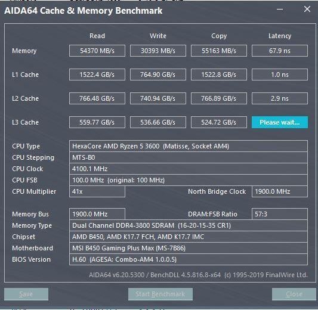318x310 pixels.
Task: Click the Start Benchmark button
Action: coord(160,294)
